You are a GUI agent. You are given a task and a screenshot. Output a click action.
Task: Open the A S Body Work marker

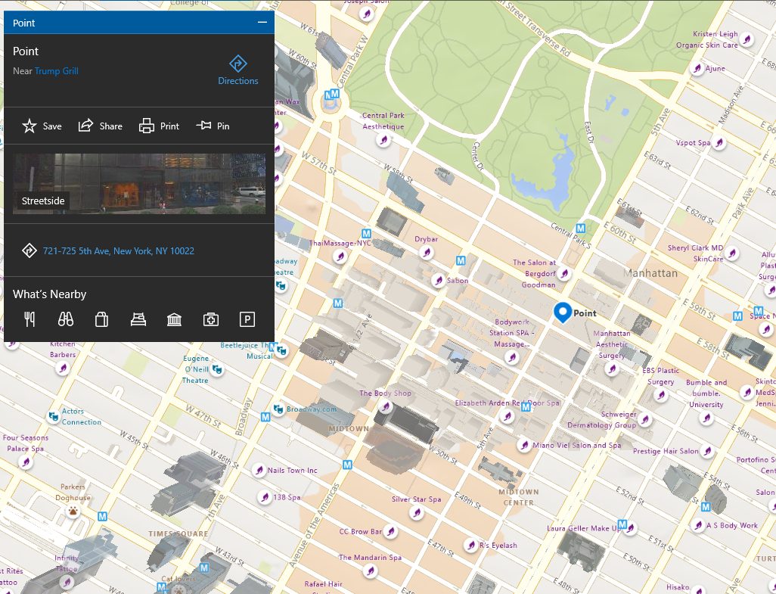click(698, 525)
